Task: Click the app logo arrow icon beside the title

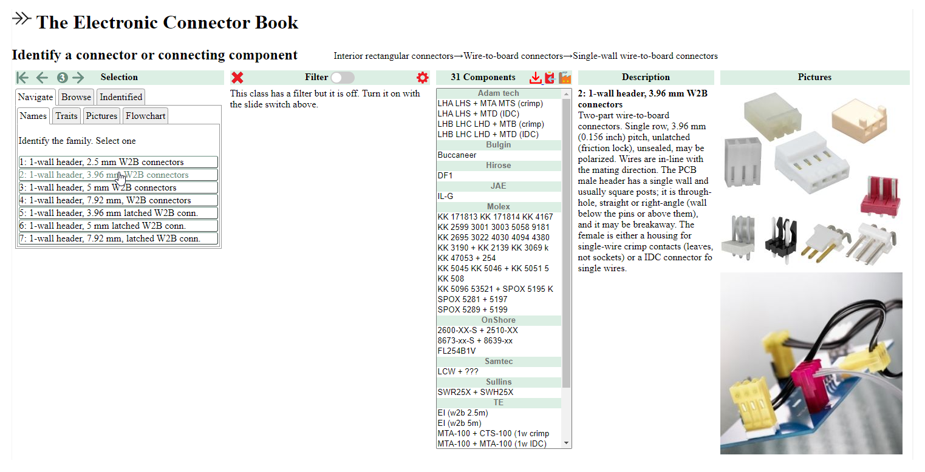Action: (x=21, y=19)
